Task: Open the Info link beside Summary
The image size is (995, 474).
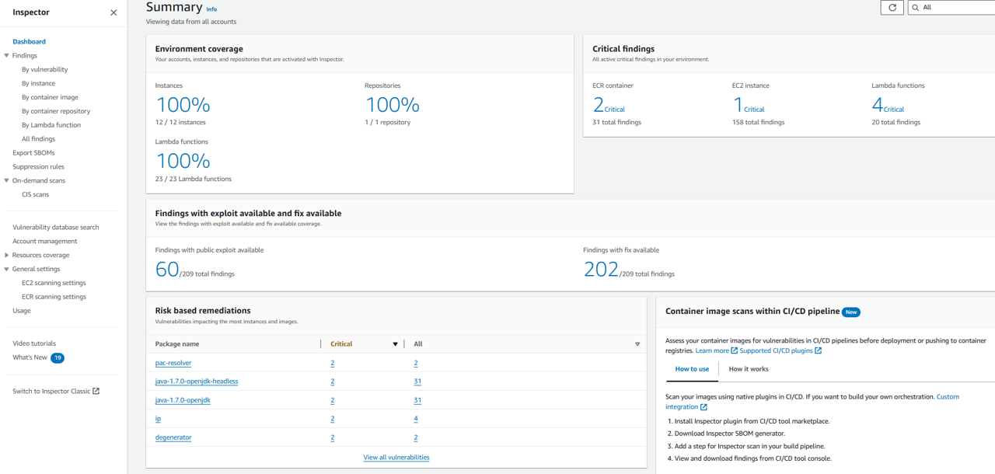Action: tap(211, 9)
